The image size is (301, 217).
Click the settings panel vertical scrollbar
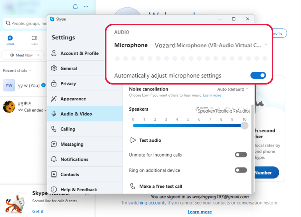click(252, 149)
